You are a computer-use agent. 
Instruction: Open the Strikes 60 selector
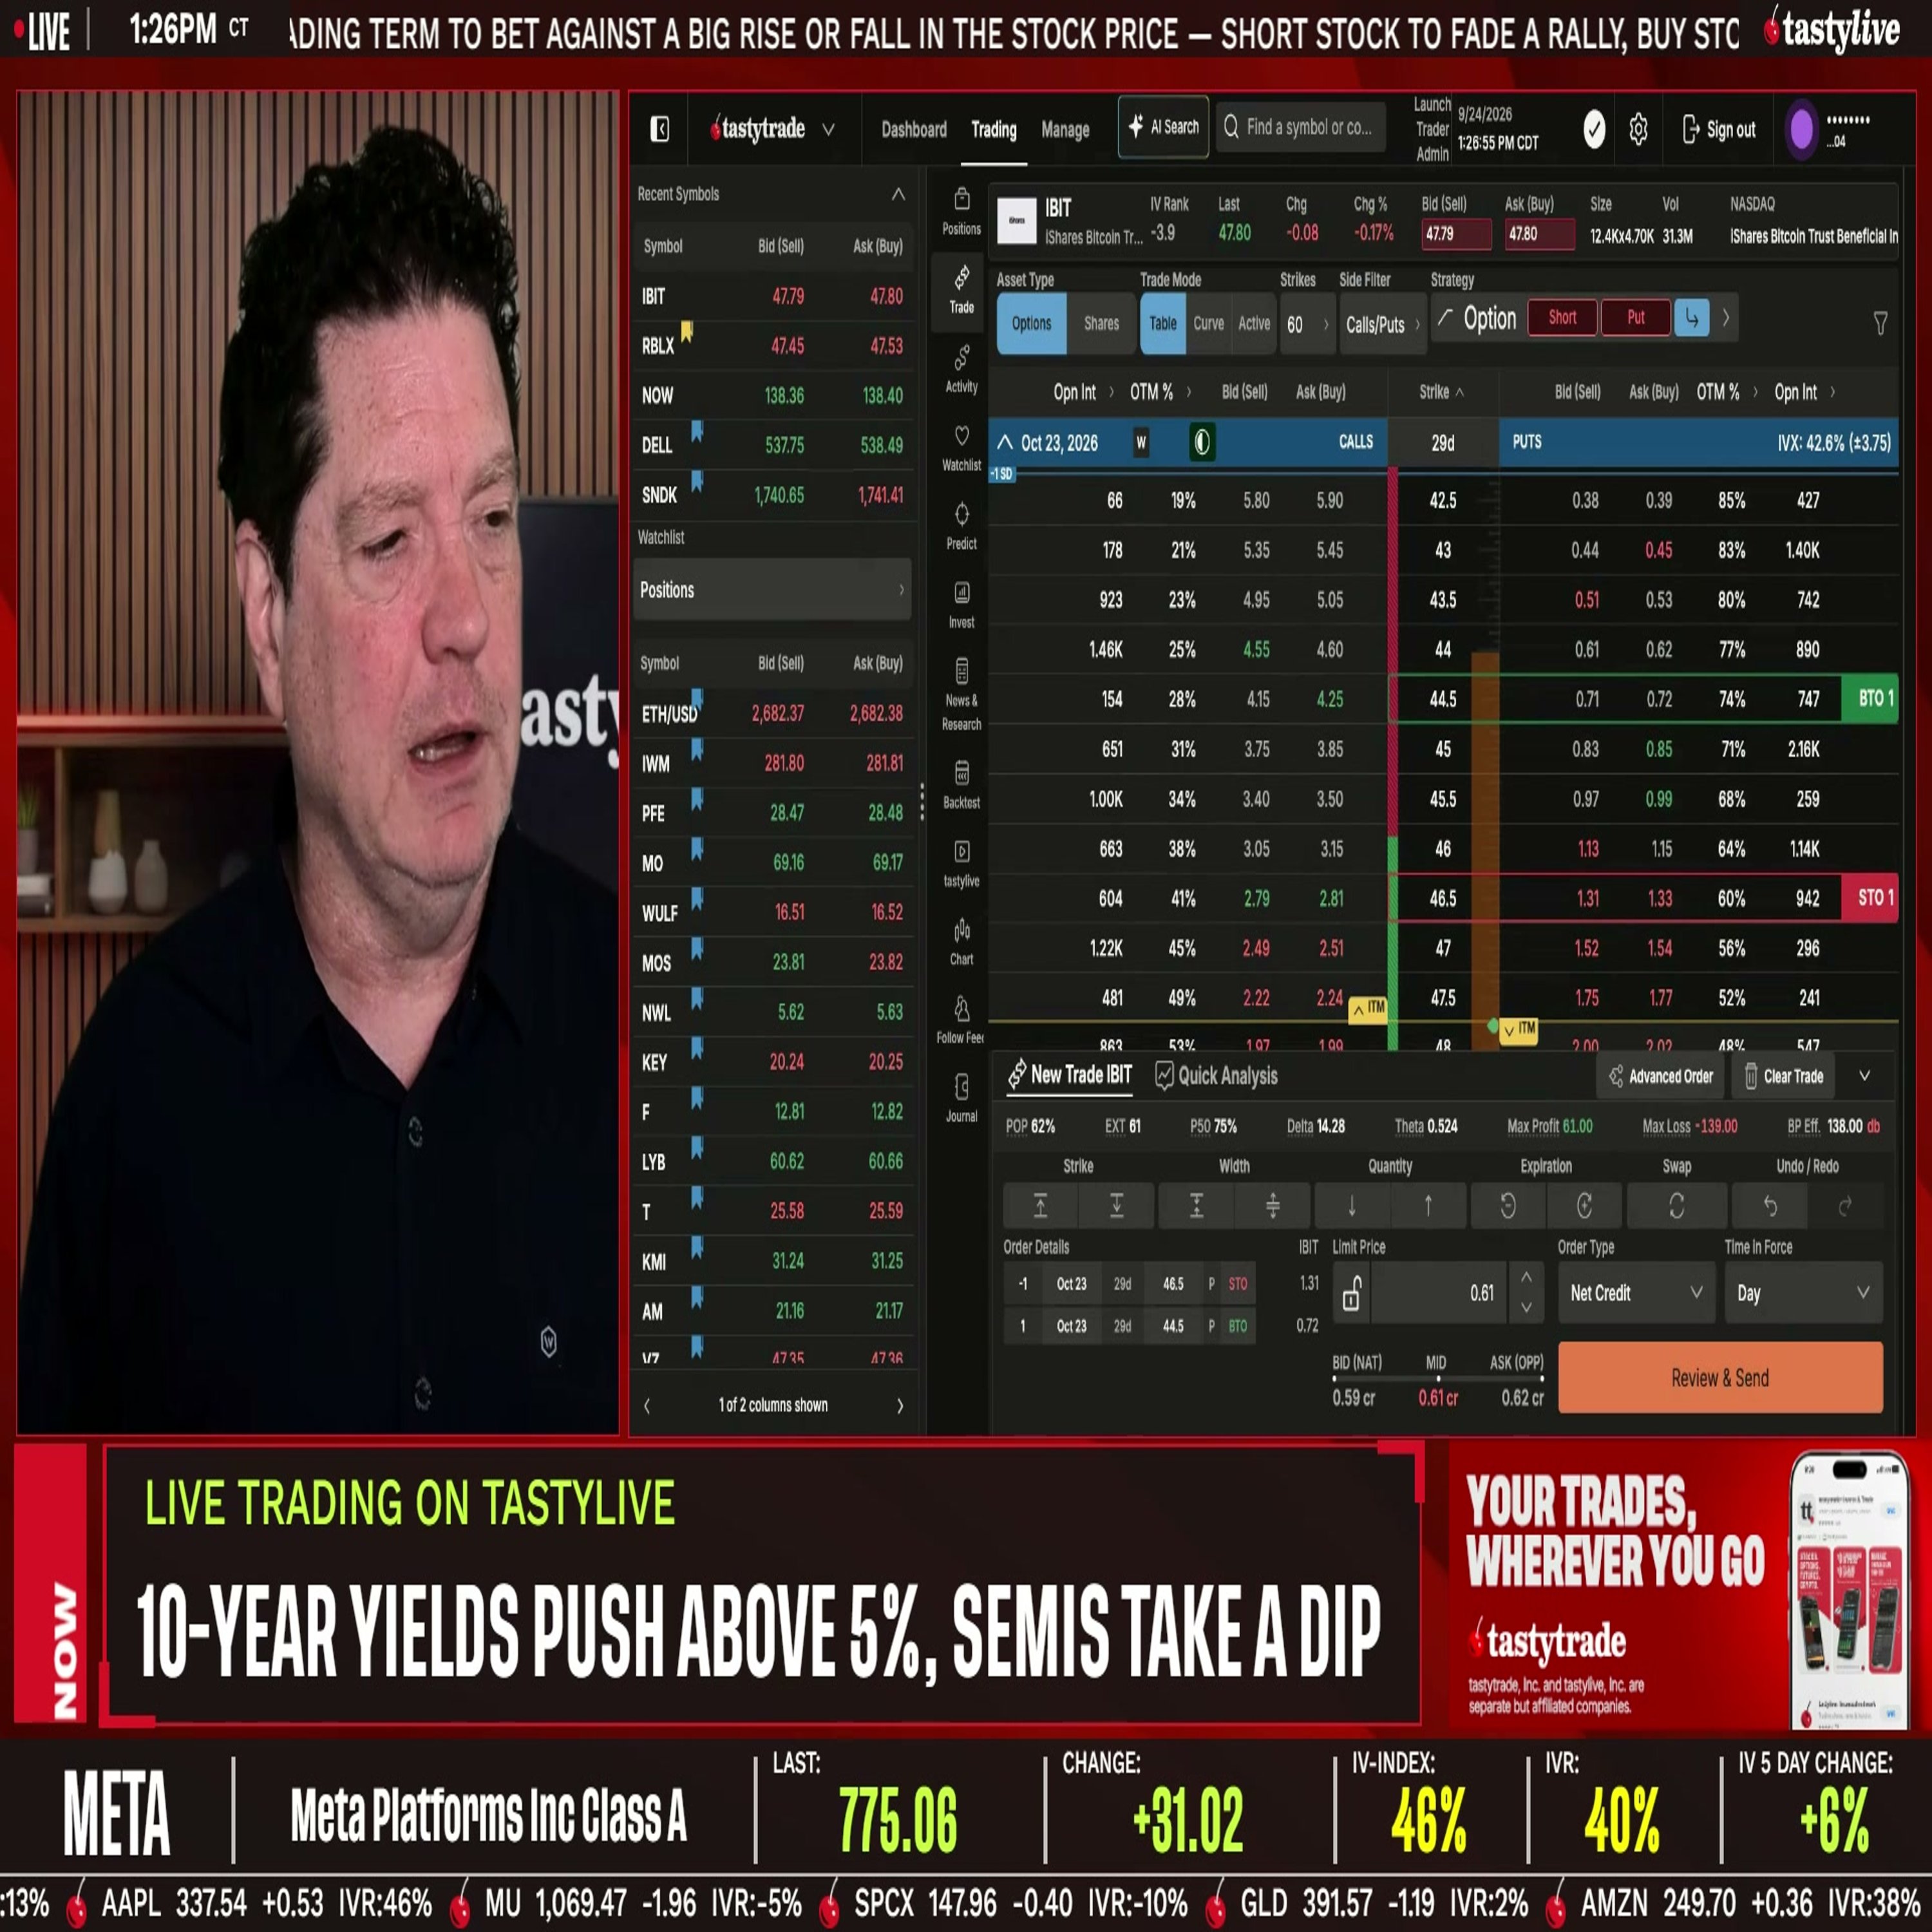(1307, 324)
